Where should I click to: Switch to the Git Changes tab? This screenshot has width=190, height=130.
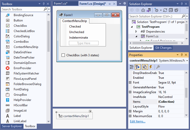[163, 48]
